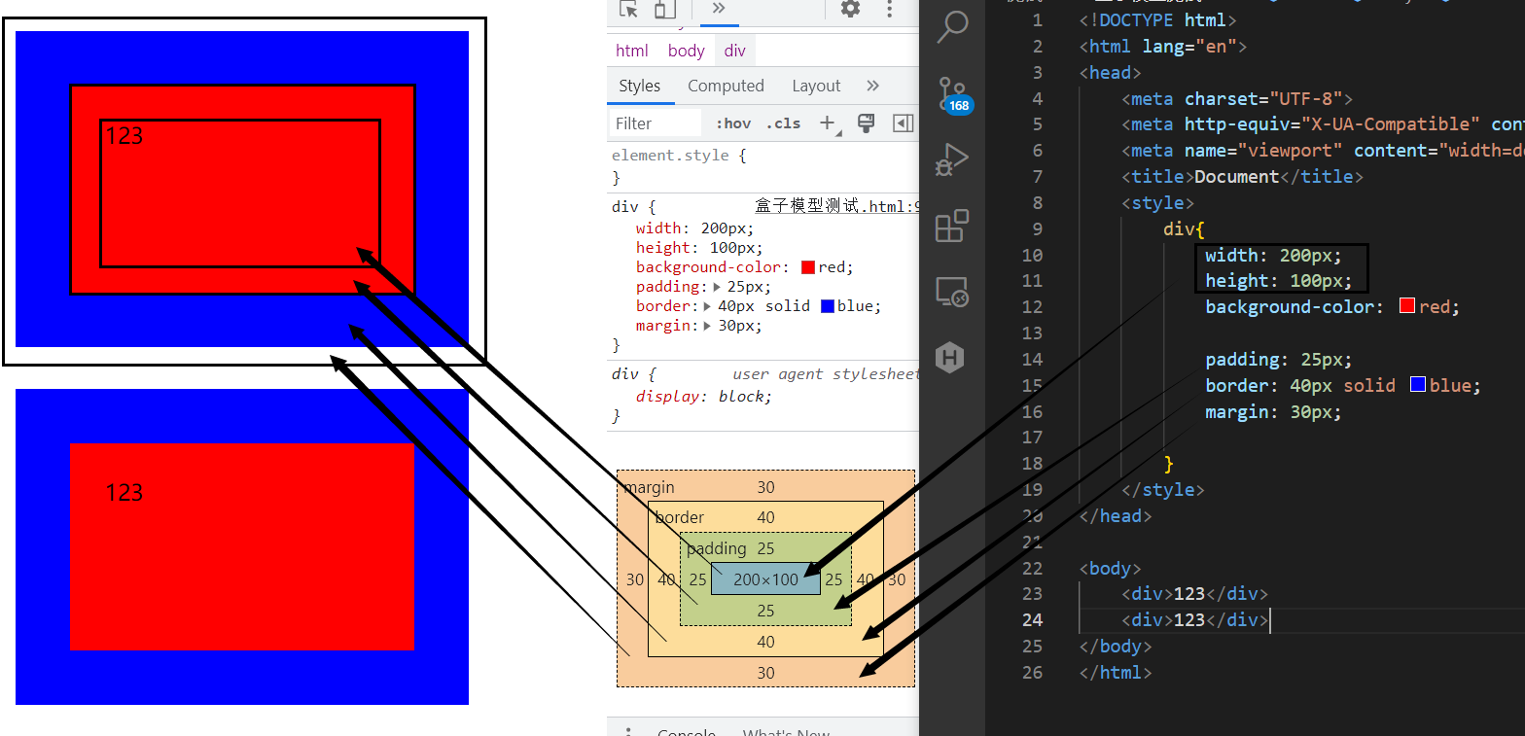The image size is (1525, 736).
Task: Toggle the .cls class editor
Action: (783, 123)
